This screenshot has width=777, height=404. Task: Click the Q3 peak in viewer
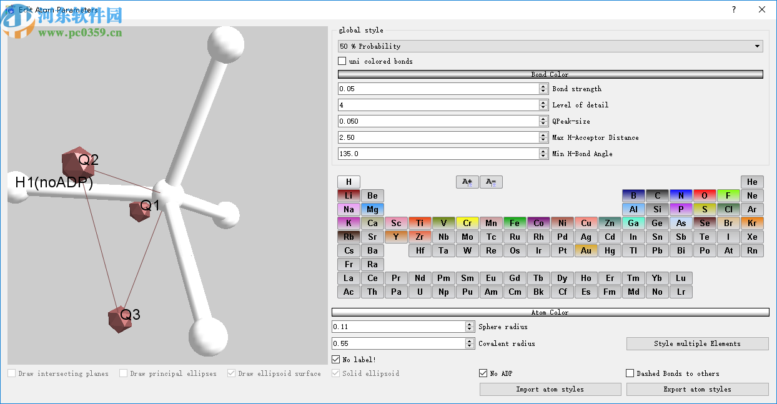coord(119,319)
